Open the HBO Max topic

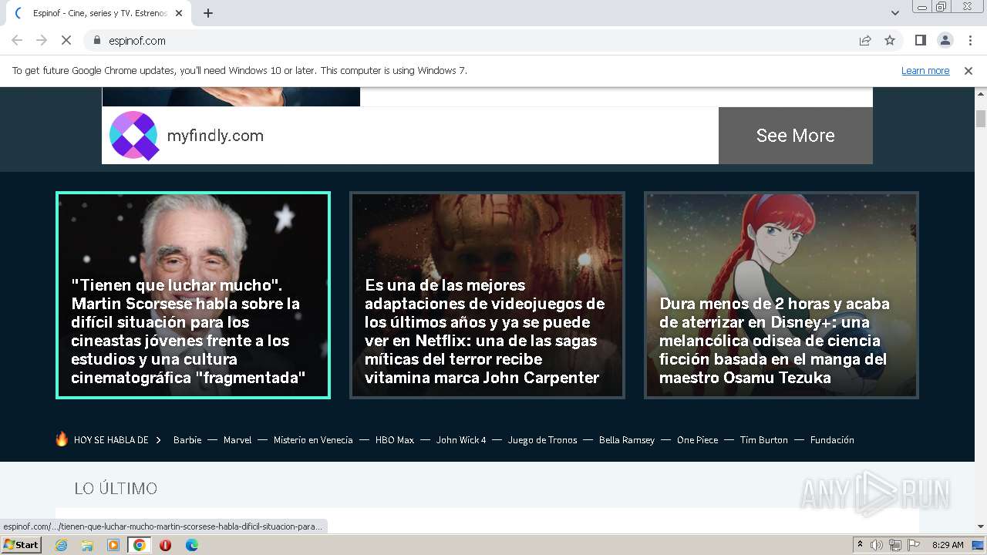tap(395, 440)
